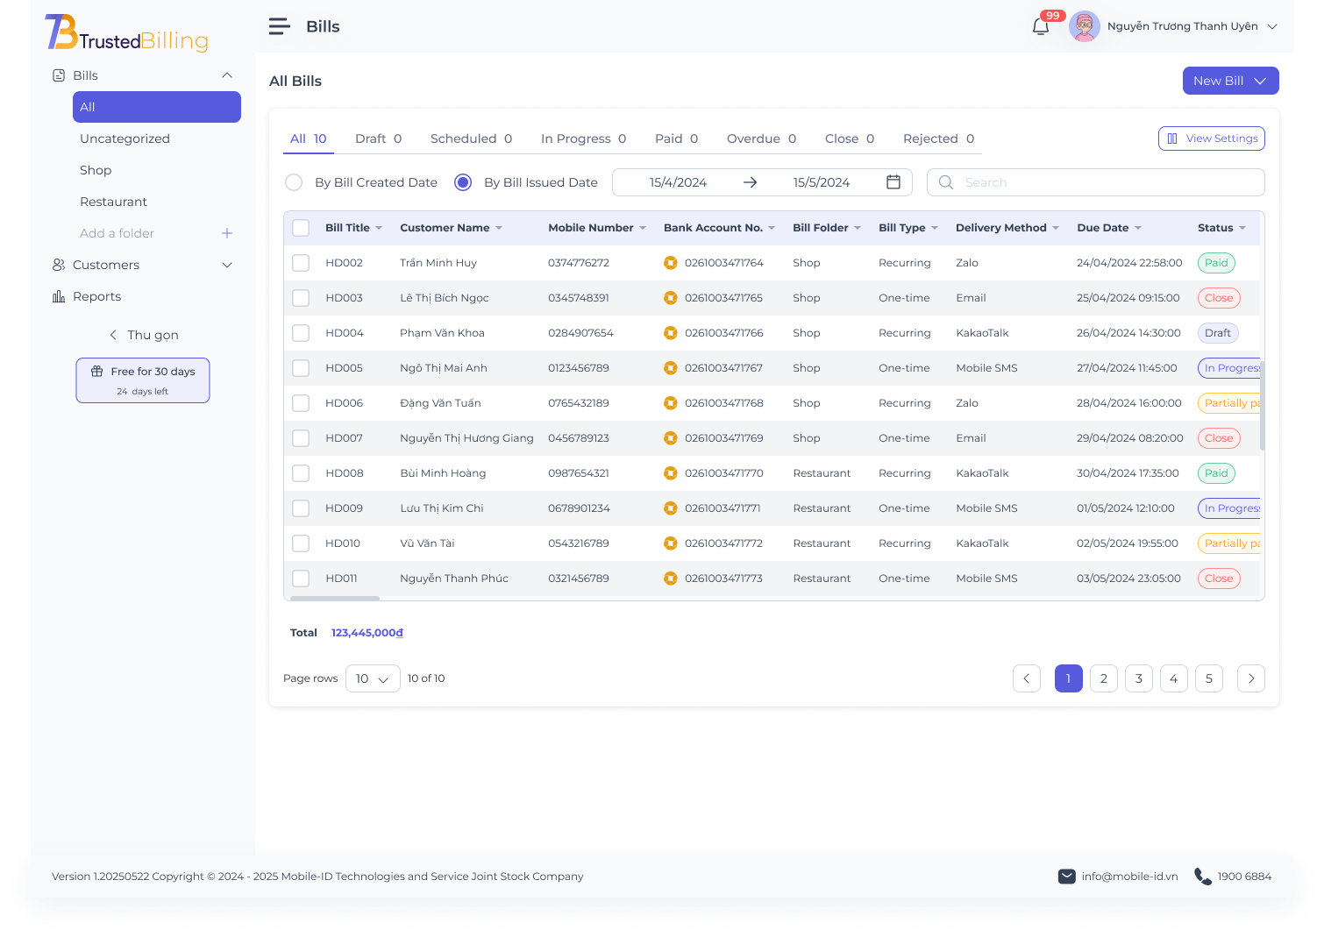Open the notifications bell
Image resolution: width=1324 pixels, height=937 pixels.
pos(1041,26)
